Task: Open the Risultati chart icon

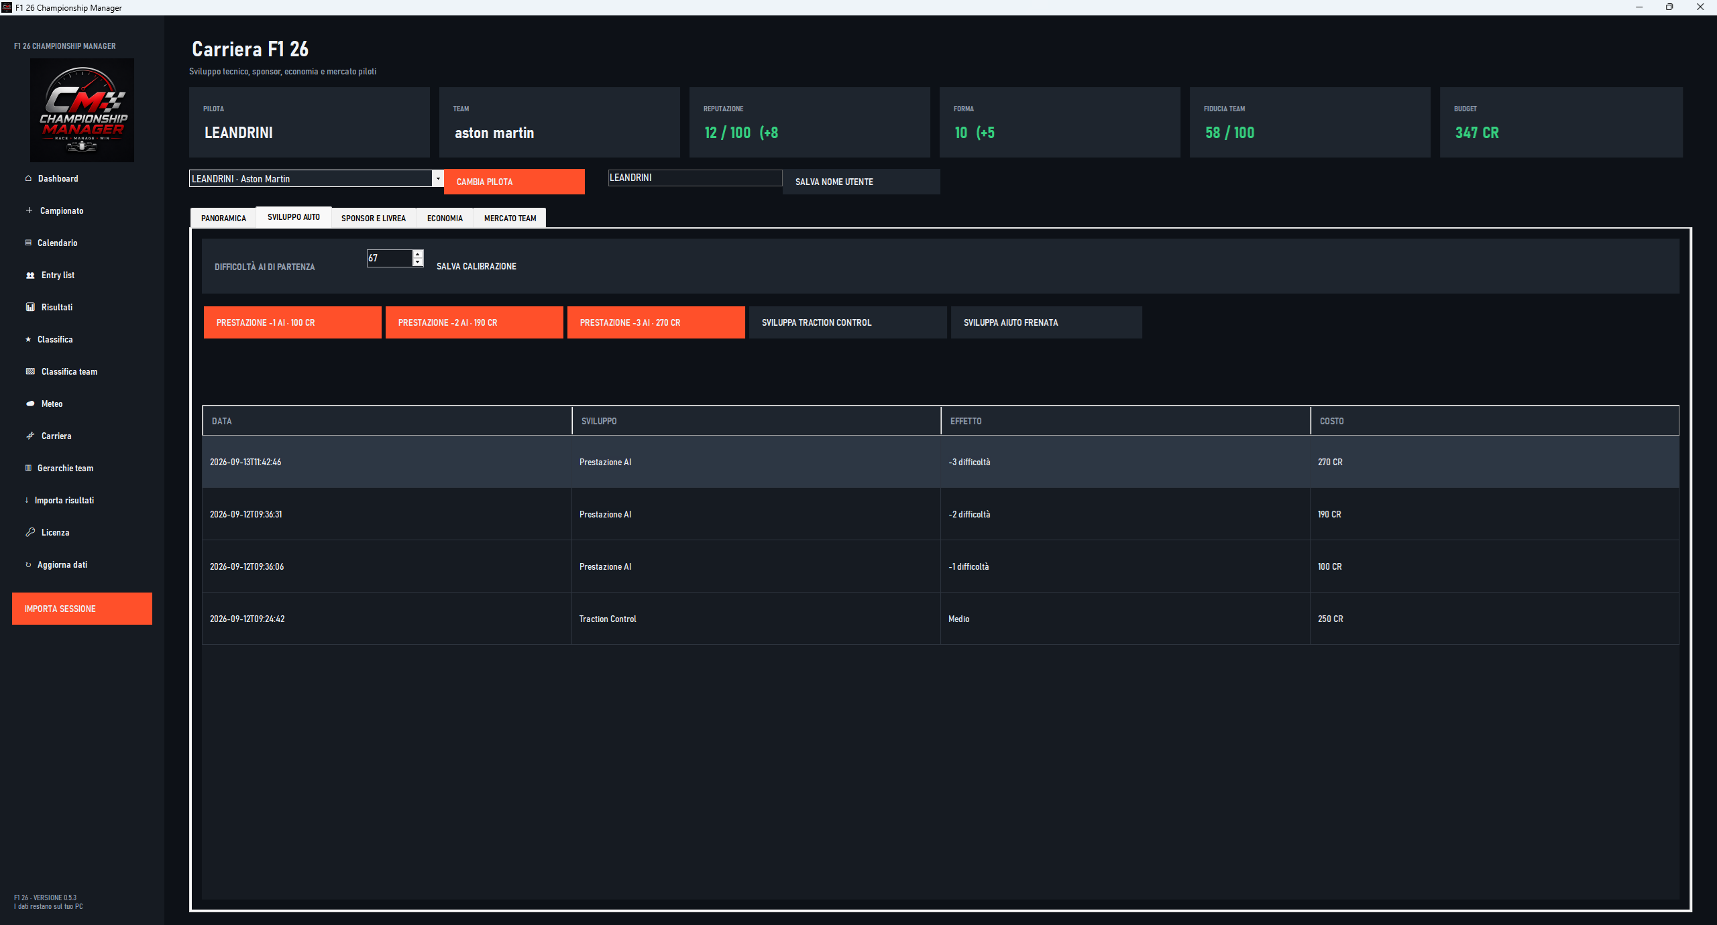Action: click(30, 307)
